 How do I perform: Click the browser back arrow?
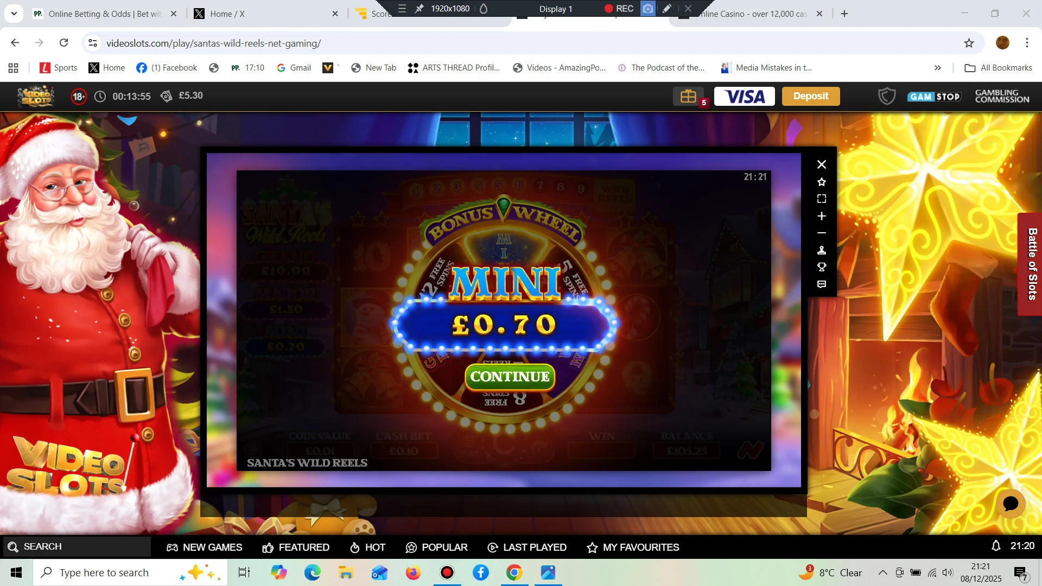click(x=15, y=43)
